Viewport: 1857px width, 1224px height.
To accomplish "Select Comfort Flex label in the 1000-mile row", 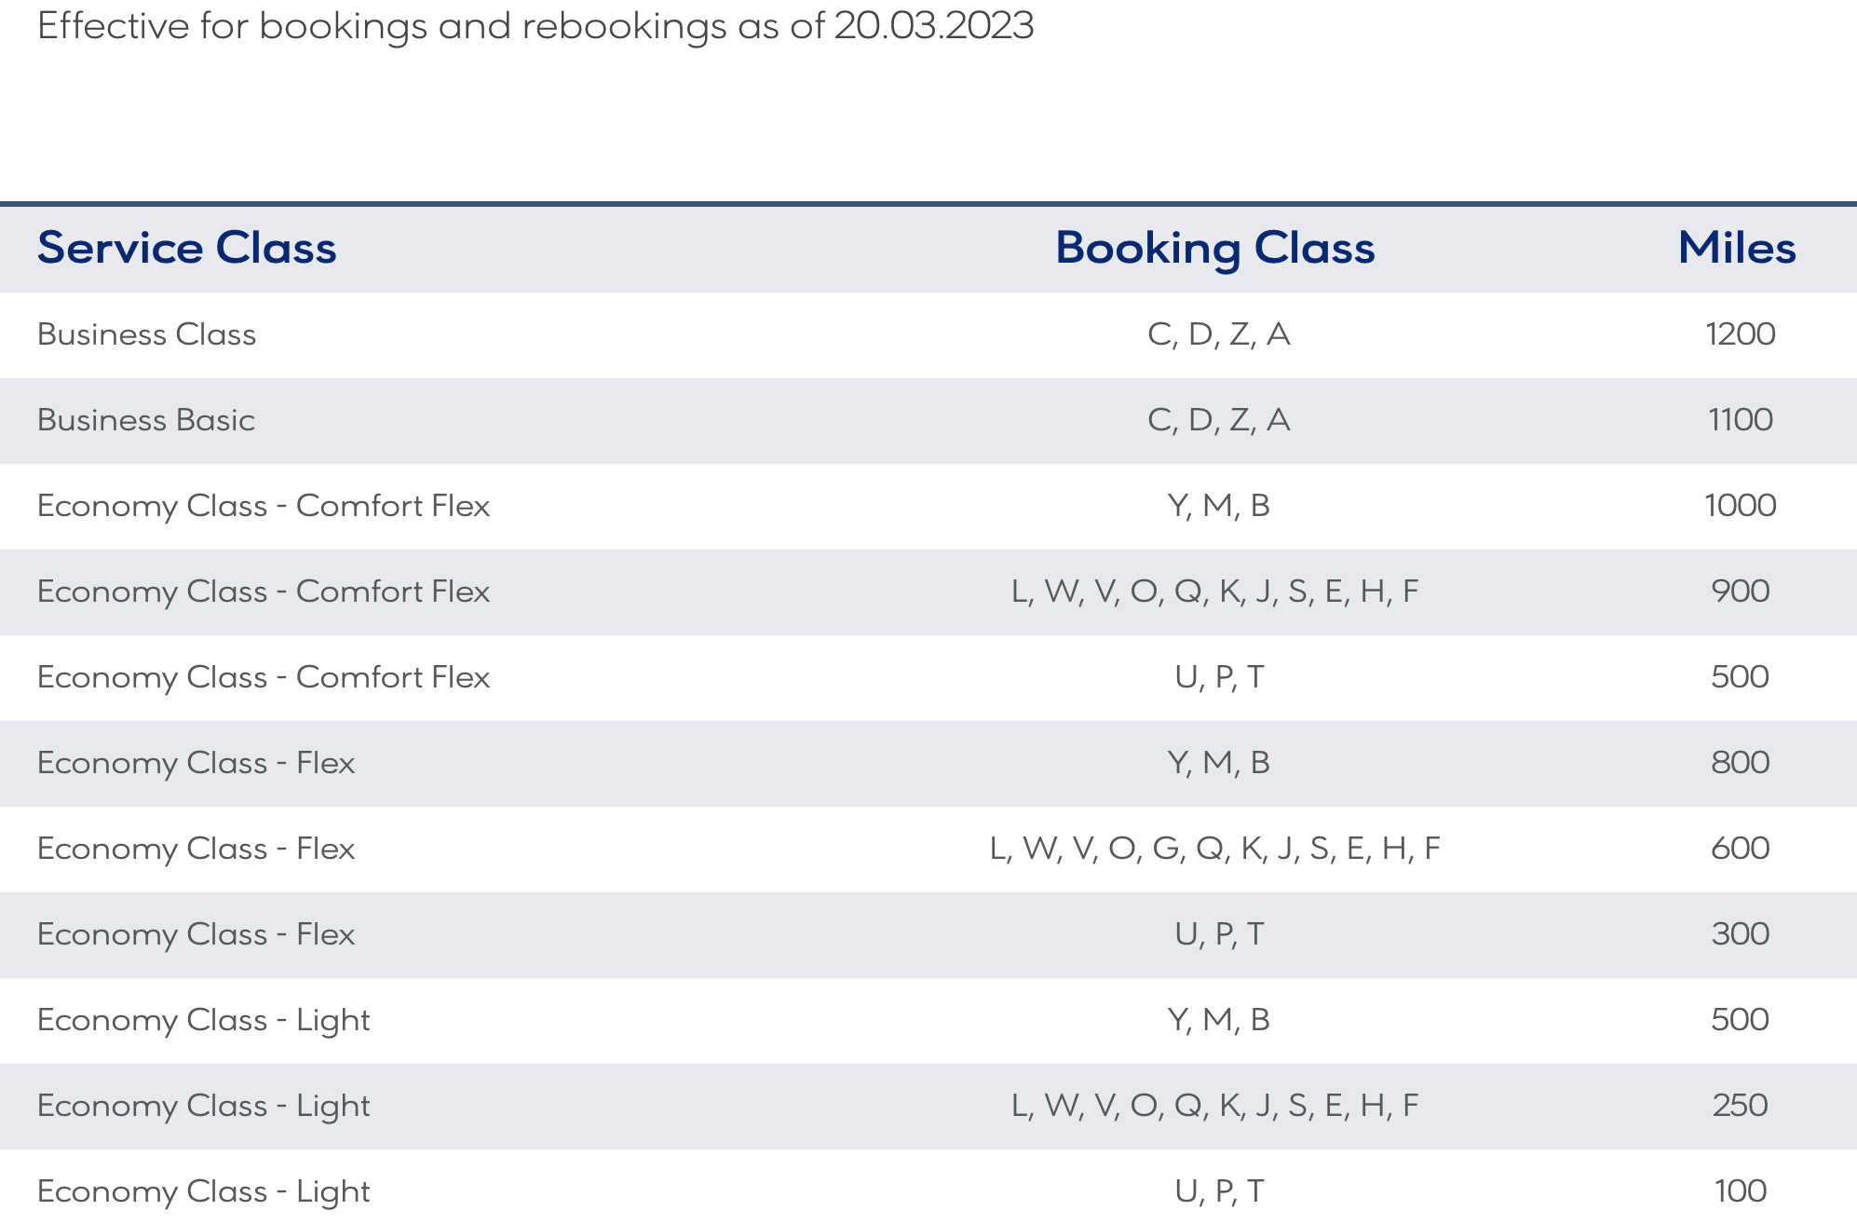I will point(264,506).
